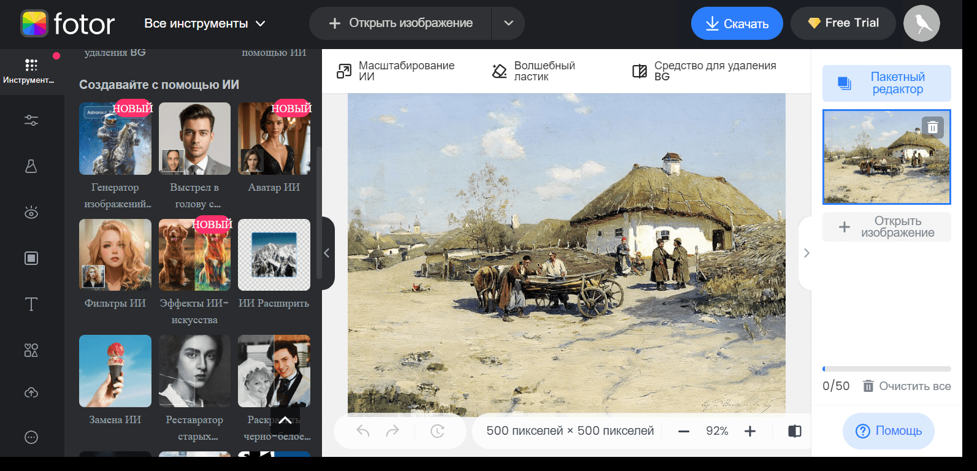Open the beauty eye tool in sidebar
The image size is (977, 471).
pyautogui.click(x=31, y=212)
